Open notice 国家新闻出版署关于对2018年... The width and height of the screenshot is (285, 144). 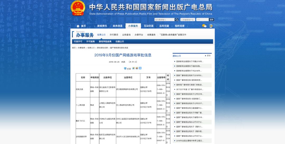point(189,71)
